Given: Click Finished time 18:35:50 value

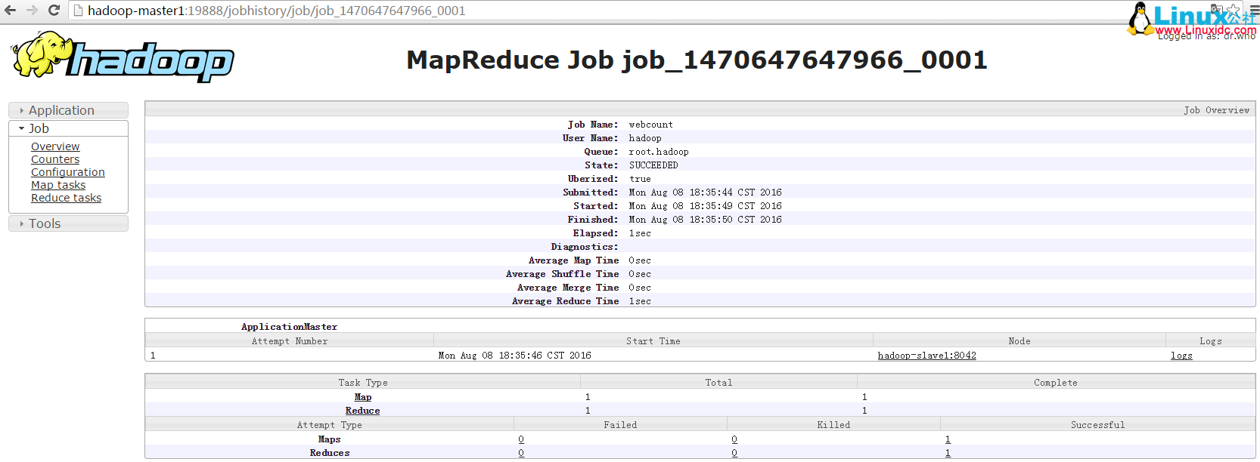Looking at the screenshot, I should tap(706, 220).
